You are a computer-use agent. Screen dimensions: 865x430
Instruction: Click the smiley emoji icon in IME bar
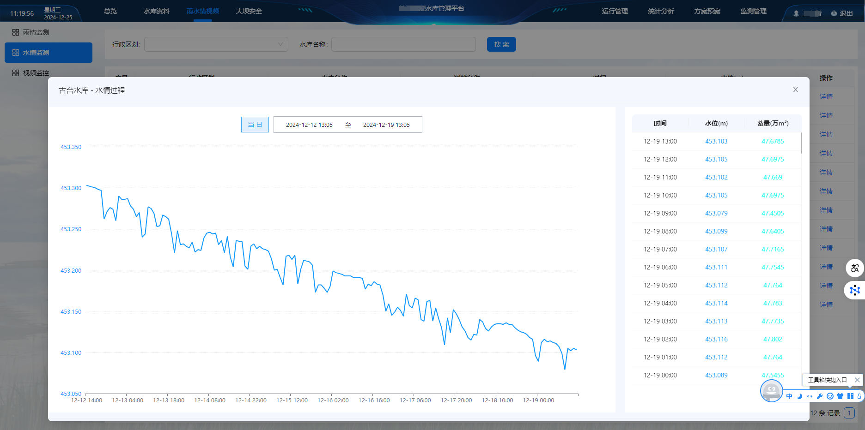pyautogui.click(x=830, y=396)
